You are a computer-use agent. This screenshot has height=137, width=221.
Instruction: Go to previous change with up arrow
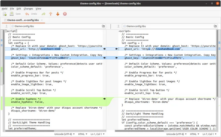pos(51,14)
